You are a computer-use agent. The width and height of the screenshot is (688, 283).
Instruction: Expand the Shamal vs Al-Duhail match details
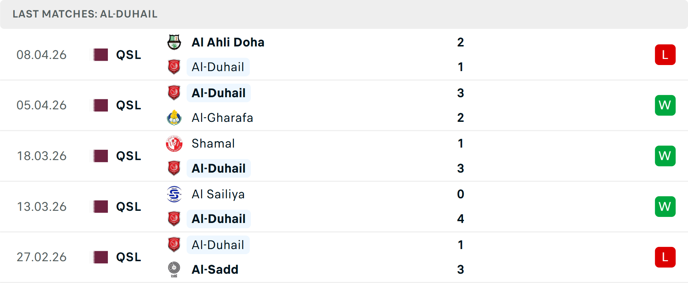[x=358, y=156]
